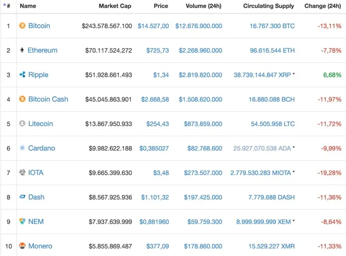Open the Ethereum name link
Viewport: 346px width, 256px height.
pyautogui.click(x=42, y=50)
